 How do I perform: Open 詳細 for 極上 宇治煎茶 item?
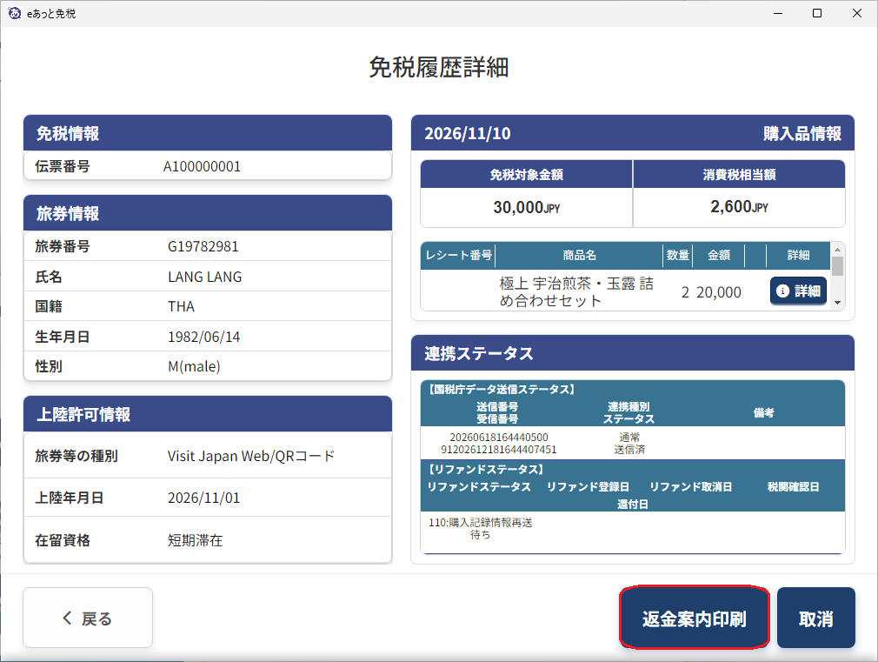point(798,291)
